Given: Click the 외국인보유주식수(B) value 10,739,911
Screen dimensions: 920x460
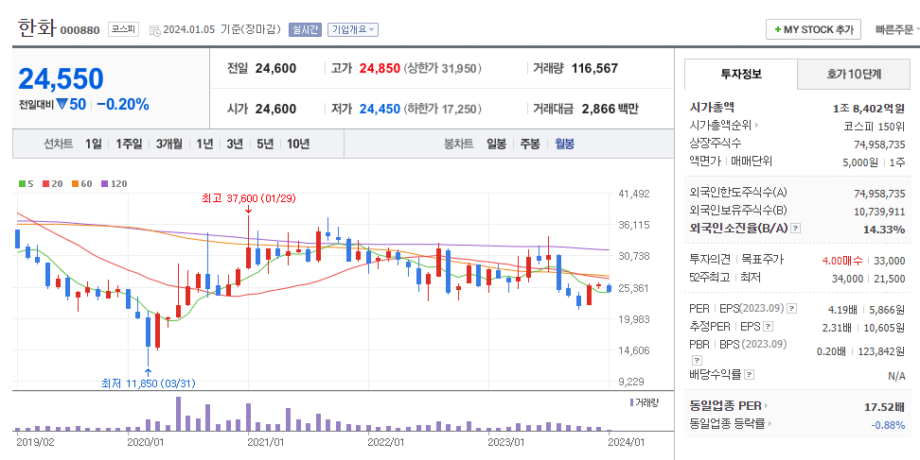Looking at the screenshot, I should [x=879, y=212].
